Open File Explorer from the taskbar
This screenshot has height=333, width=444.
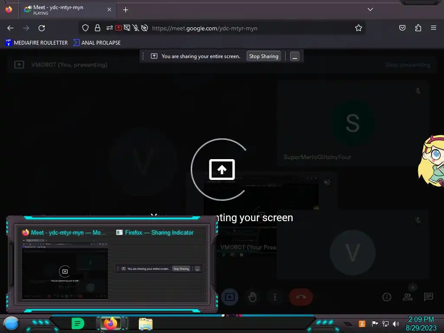(146, 324)
